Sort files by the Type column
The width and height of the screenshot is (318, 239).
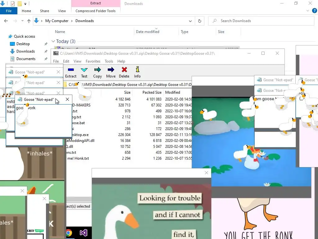pos(197,32)
